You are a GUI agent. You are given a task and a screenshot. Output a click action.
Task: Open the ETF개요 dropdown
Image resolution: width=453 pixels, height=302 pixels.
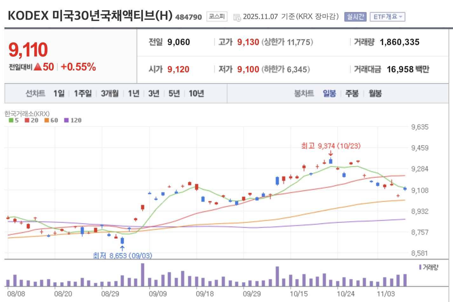point(387,17)
